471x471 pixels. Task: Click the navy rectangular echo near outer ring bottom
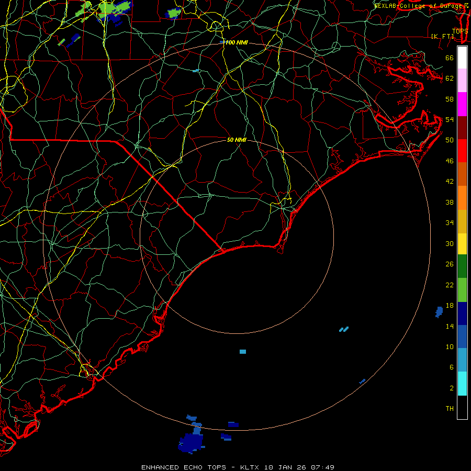click(233, 424)
